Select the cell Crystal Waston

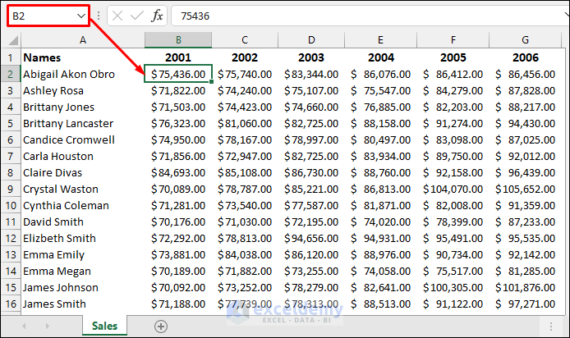click(x=83, y=190)
